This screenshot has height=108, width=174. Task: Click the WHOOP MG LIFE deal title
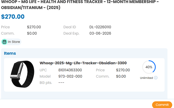[80, 5]
